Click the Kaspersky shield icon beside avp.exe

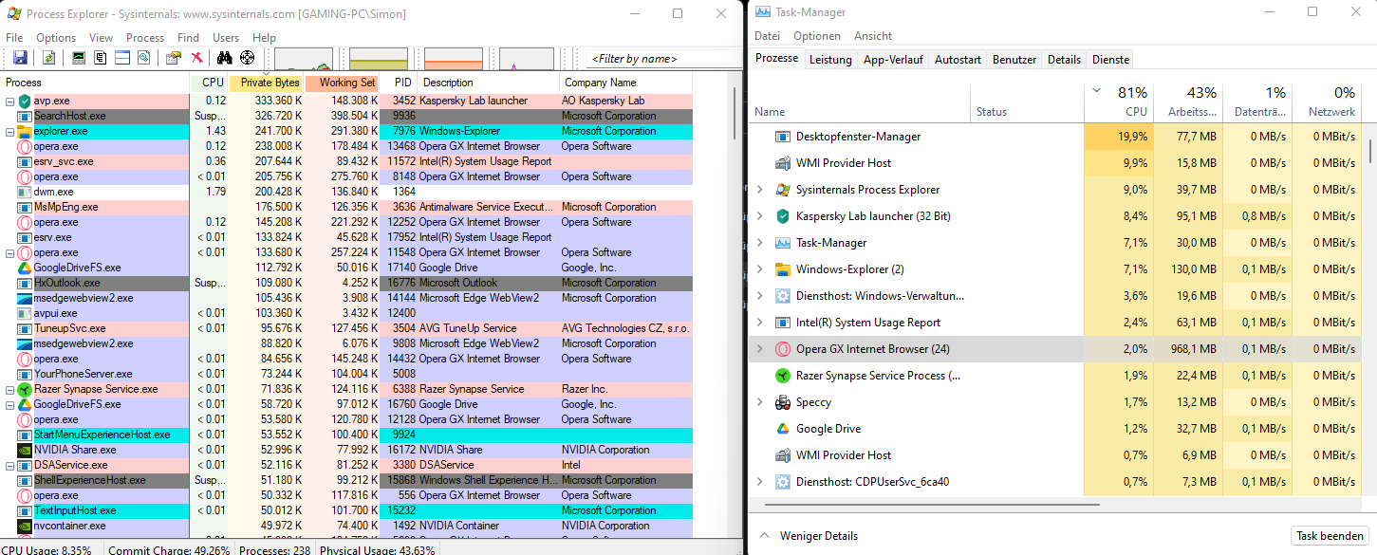tap(25, 101)
